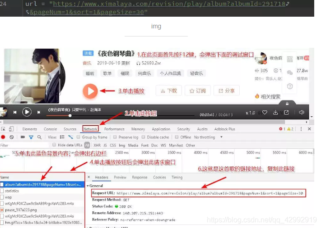Click the next track button in player bar
Image resolution: width=321 pixels, height=228 pixels.
pos(39,112)
